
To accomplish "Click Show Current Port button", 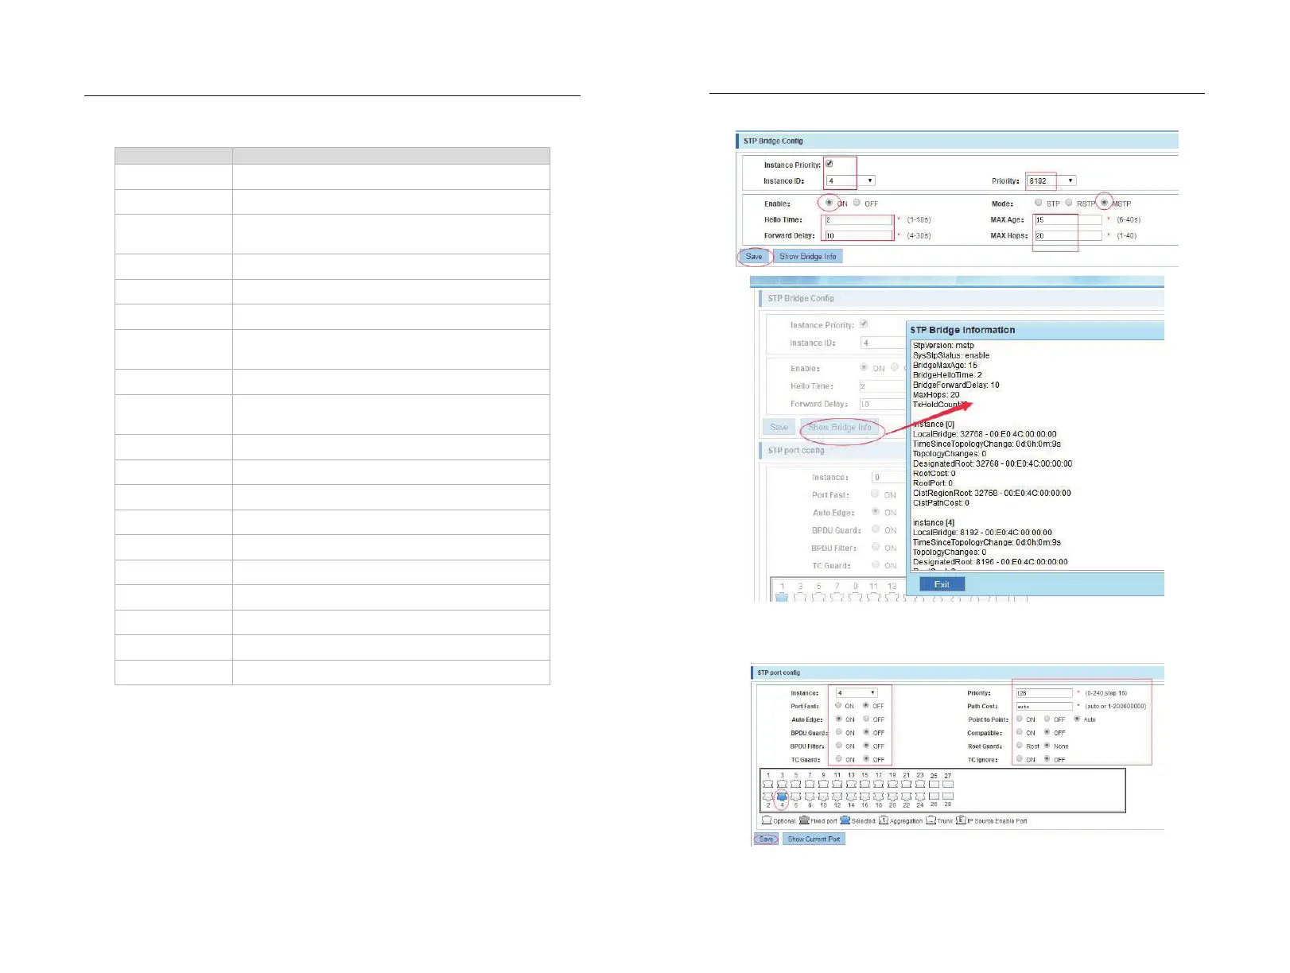I will pos(814,839).
